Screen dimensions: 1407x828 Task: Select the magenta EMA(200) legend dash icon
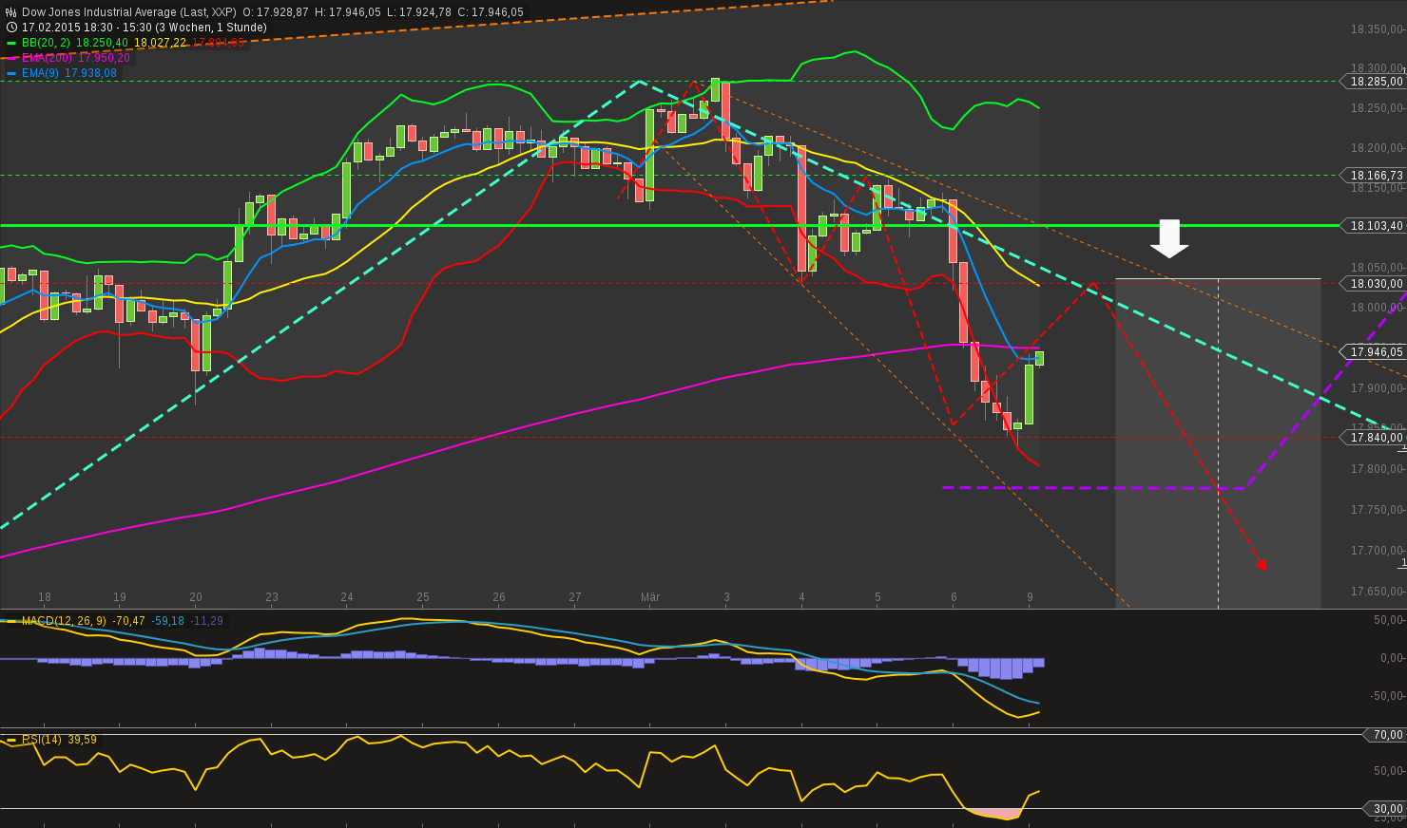click(10, 58)
